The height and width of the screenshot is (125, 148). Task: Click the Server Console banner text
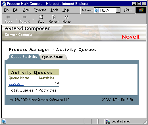[x=19, y=35]
